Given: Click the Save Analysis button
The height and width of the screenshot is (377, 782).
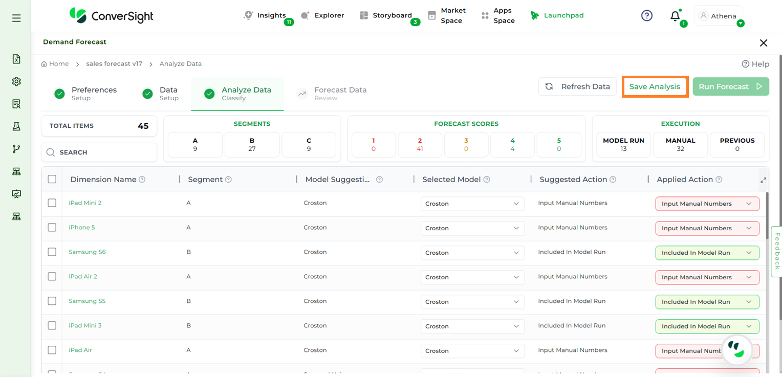Looking at the screenshot, I should coord(655,86).
